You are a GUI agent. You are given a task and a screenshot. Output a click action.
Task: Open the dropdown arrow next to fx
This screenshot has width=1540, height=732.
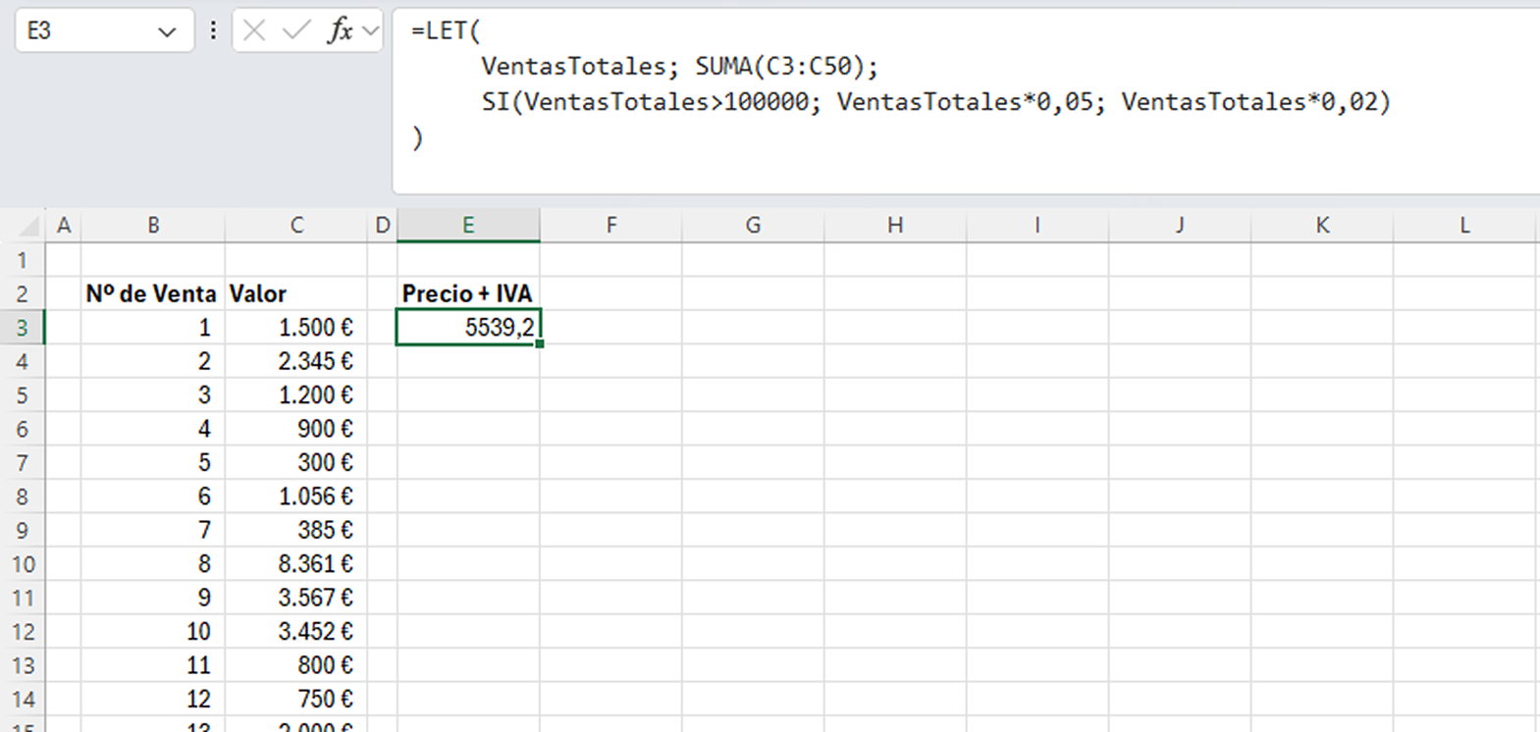[x=371, y=31]
